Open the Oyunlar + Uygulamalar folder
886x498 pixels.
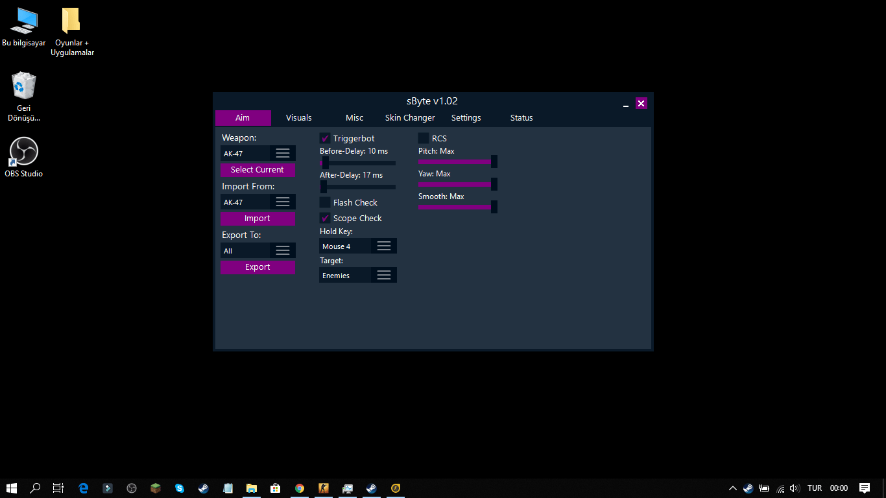(x=72, y=32)
